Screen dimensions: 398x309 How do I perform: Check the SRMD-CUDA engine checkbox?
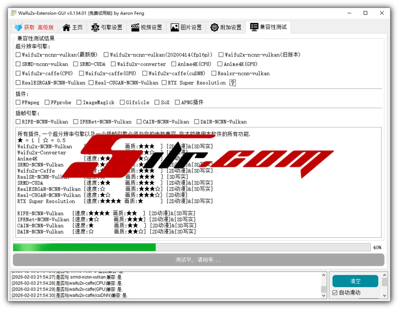pyautogui.click(x=76, y=64)
